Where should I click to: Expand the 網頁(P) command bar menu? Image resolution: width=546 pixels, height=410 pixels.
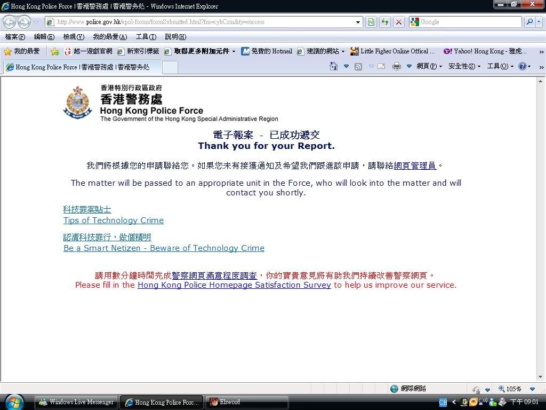point(429,66)
